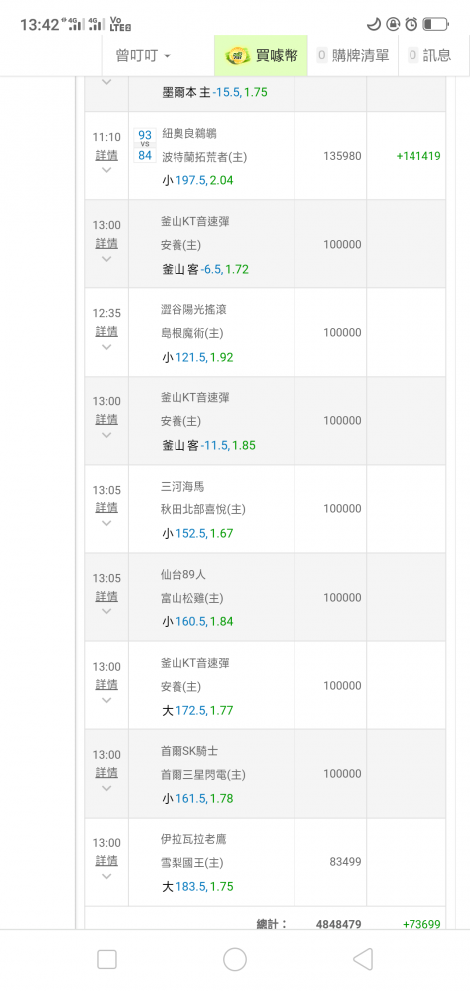This screenshot has width=470, height=991.
Task: Select the 小 197.5, 2.04 bet line
Action: point(197,180)
